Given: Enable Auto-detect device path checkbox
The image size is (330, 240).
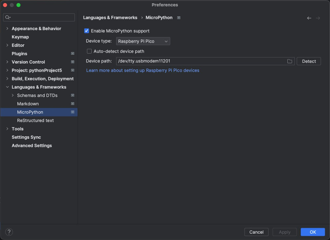Looking at the screenshot, I should pyautogui.click(x=90, y=51).
